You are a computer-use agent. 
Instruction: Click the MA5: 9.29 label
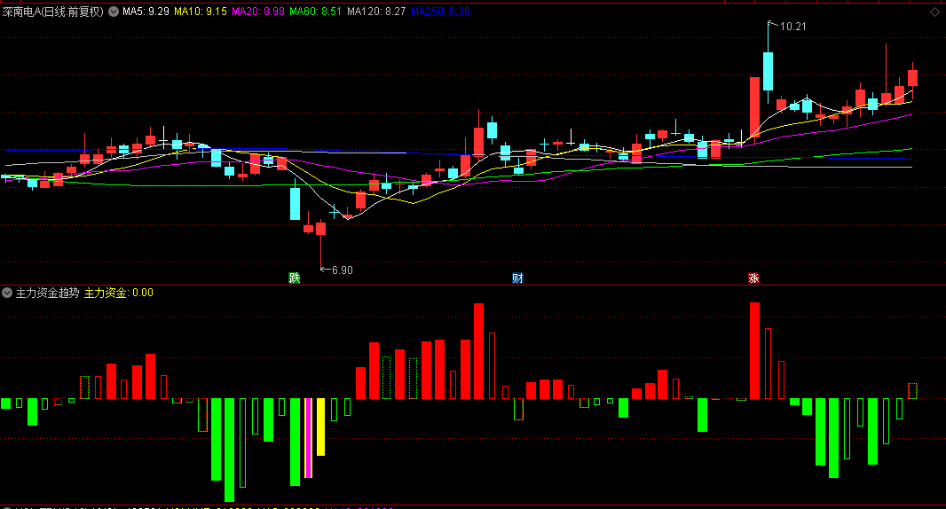coord(146,12)
